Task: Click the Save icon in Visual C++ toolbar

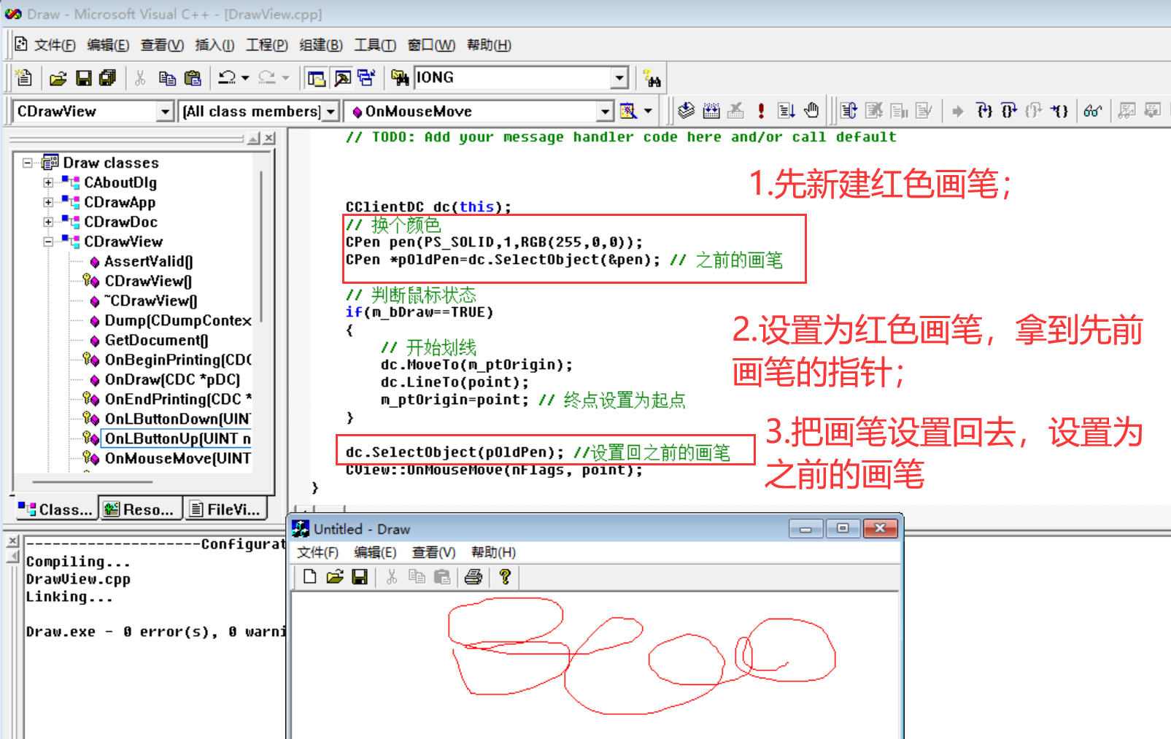Action: point(83,77)
